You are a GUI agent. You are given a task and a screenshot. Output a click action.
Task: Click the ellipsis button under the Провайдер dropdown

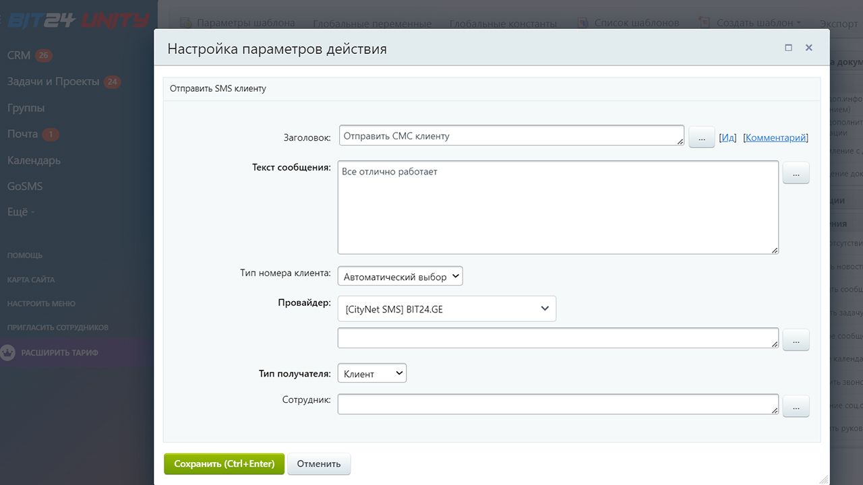(796, 340)
